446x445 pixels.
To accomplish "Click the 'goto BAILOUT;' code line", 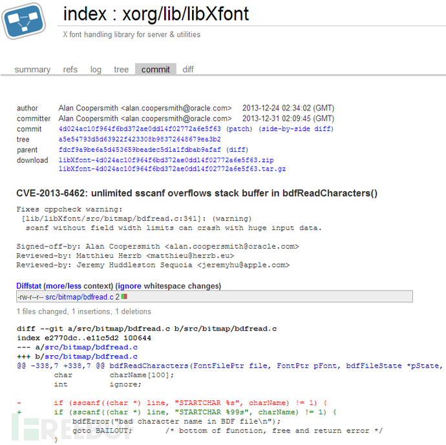I will click(102, 431).
